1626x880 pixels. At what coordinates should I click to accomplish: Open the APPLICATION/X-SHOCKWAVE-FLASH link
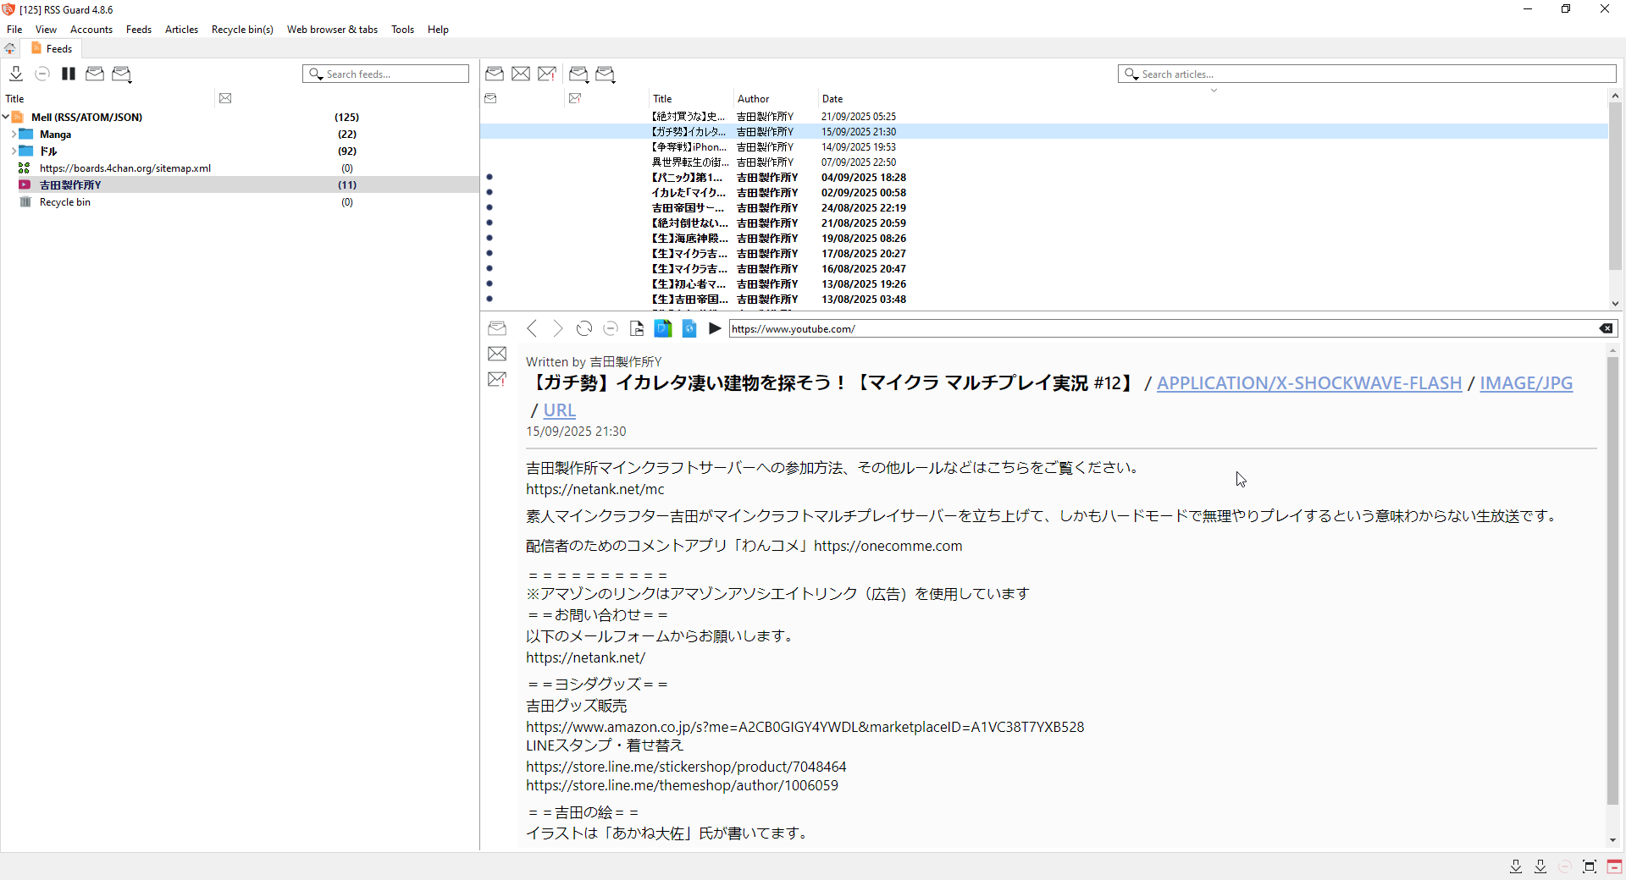tap(1309, 383)
